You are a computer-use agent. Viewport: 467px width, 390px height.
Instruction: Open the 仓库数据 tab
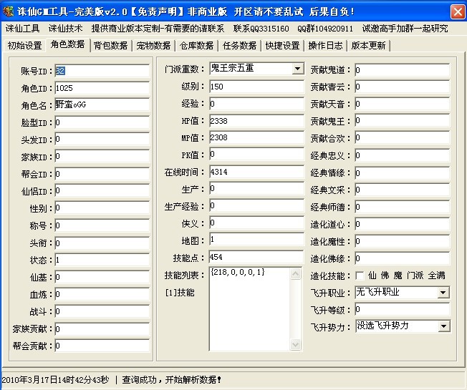196,46
